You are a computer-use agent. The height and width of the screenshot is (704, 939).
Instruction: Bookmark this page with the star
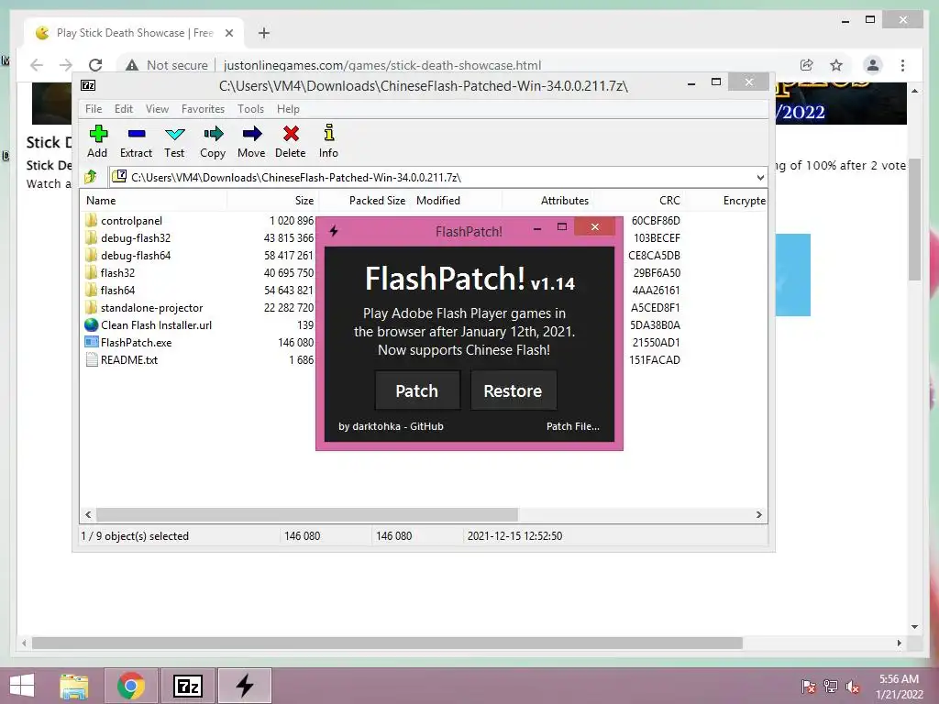(836, 65)
